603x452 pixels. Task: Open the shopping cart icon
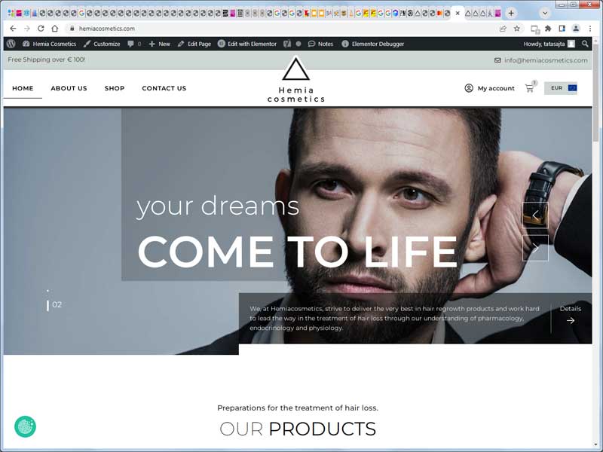530,88
